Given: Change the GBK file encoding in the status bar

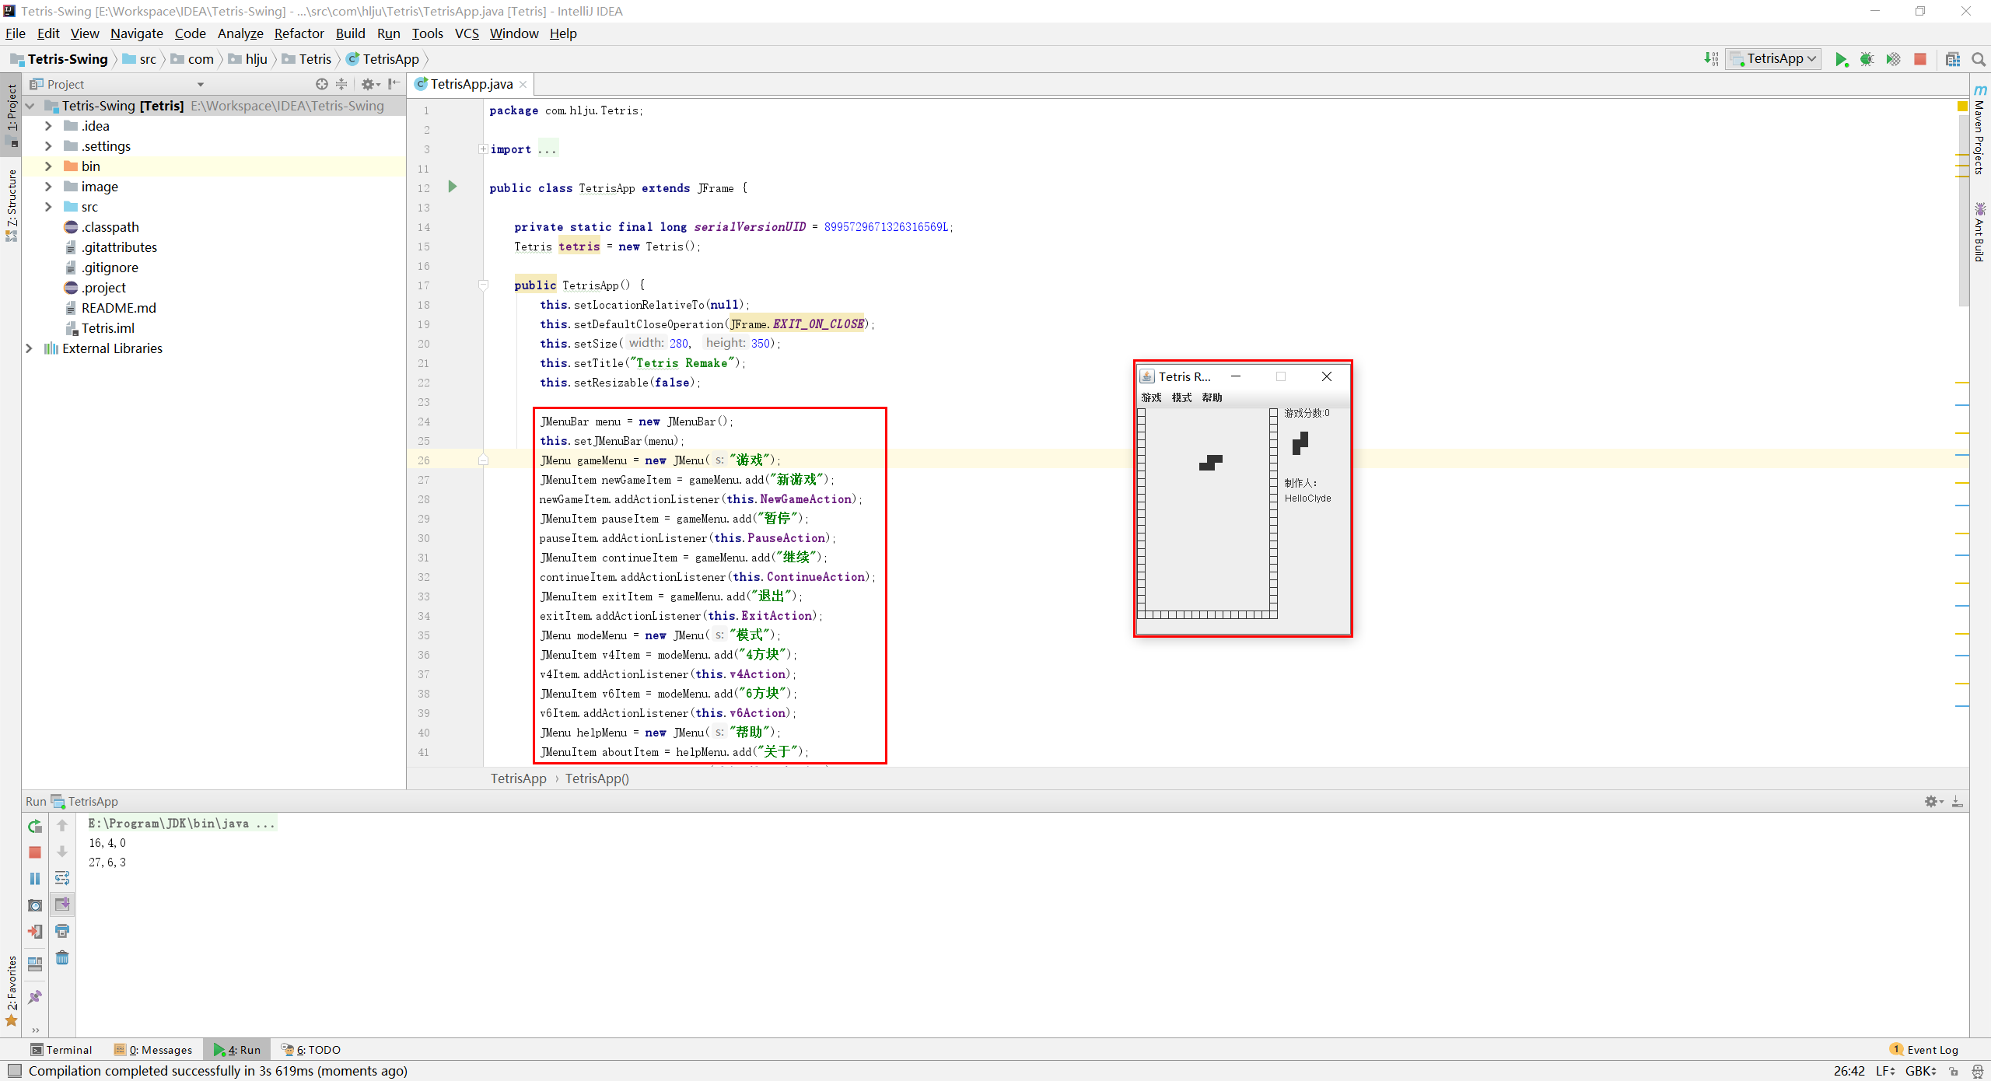Looking at the screenshot, I should coord(1921,1071).
